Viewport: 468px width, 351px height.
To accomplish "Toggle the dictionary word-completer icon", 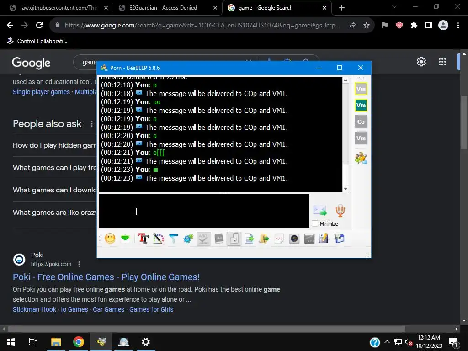I will pyautogui.click(x=219, y=239).
